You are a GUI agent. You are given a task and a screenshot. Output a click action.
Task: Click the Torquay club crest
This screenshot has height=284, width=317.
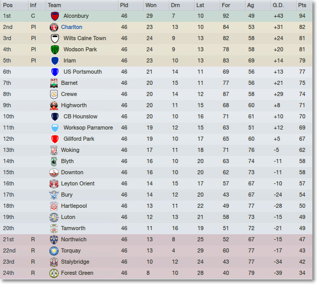click(54, 250)
